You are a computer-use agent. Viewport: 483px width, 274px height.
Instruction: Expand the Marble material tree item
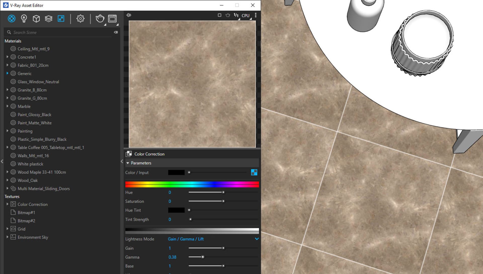tap(7, 106)
